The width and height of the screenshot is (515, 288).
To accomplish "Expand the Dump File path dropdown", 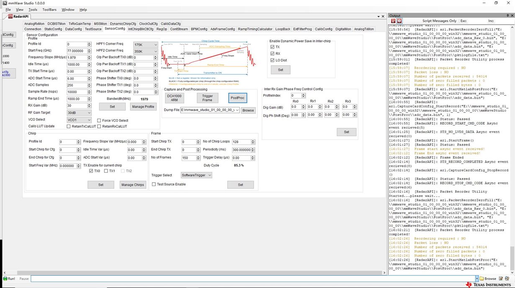I will point(237,110).
